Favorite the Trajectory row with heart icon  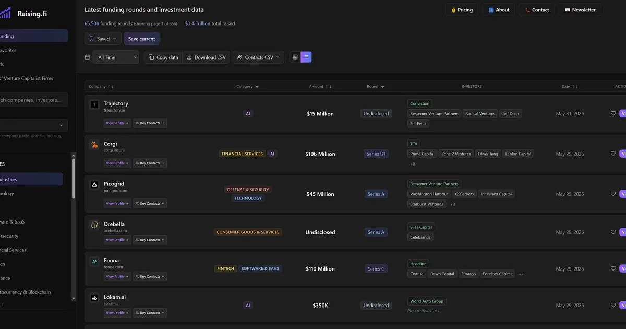click(x=613, y=113)
